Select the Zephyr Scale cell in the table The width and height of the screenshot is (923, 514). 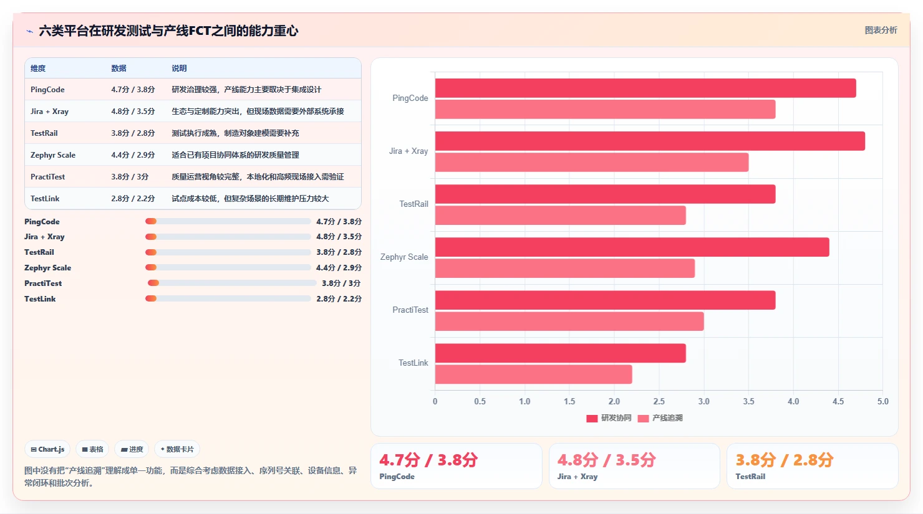pos(53,155)
